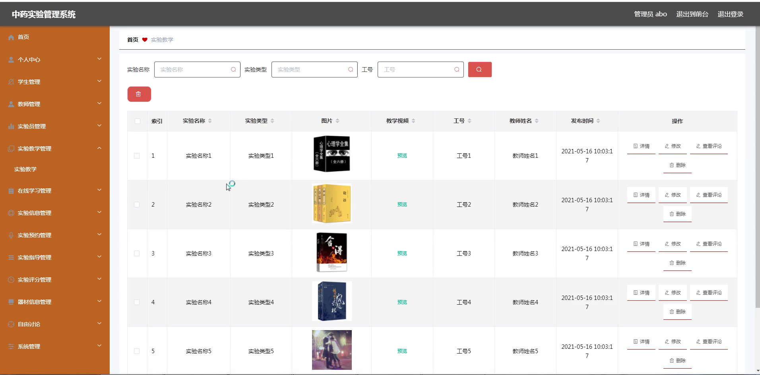
Task: Click the red trash batch-delete button
Action: [x=139, y=94]
